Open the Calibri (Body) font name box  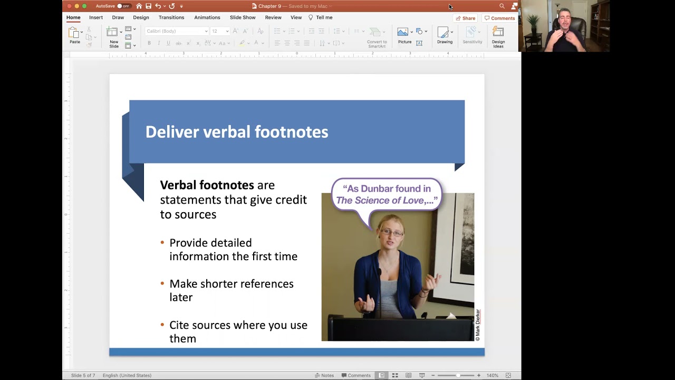[x=177, y=31]
